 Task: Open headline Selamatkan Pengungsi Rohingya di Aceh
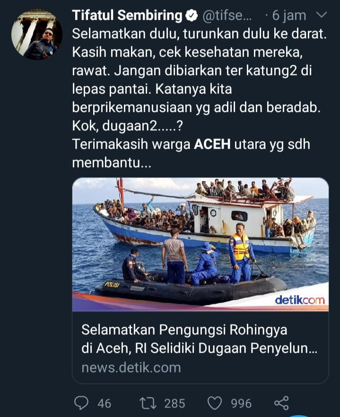coord(199,339)
